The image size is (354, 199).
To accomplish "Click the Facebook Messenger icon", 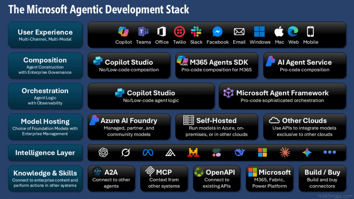I will [x=217, y=32].
